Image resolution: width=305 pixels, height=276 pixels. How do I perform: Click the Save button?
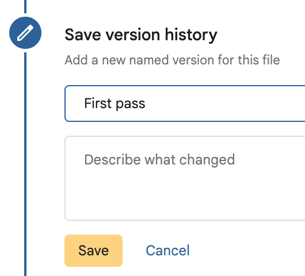pyautogui.click(x=93, y=251)
